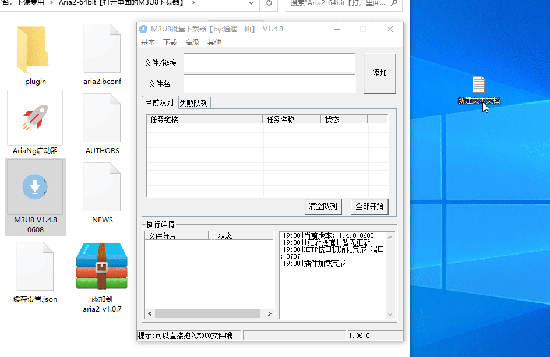Click the Explorer refresh button
This screenshot has height=357, width=550.
[269, 3]
